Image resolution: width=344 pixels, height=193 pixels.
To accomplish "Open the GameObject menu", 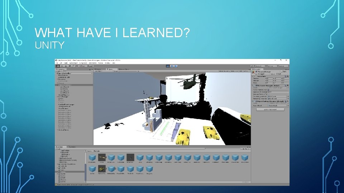I will coord(73,63).
